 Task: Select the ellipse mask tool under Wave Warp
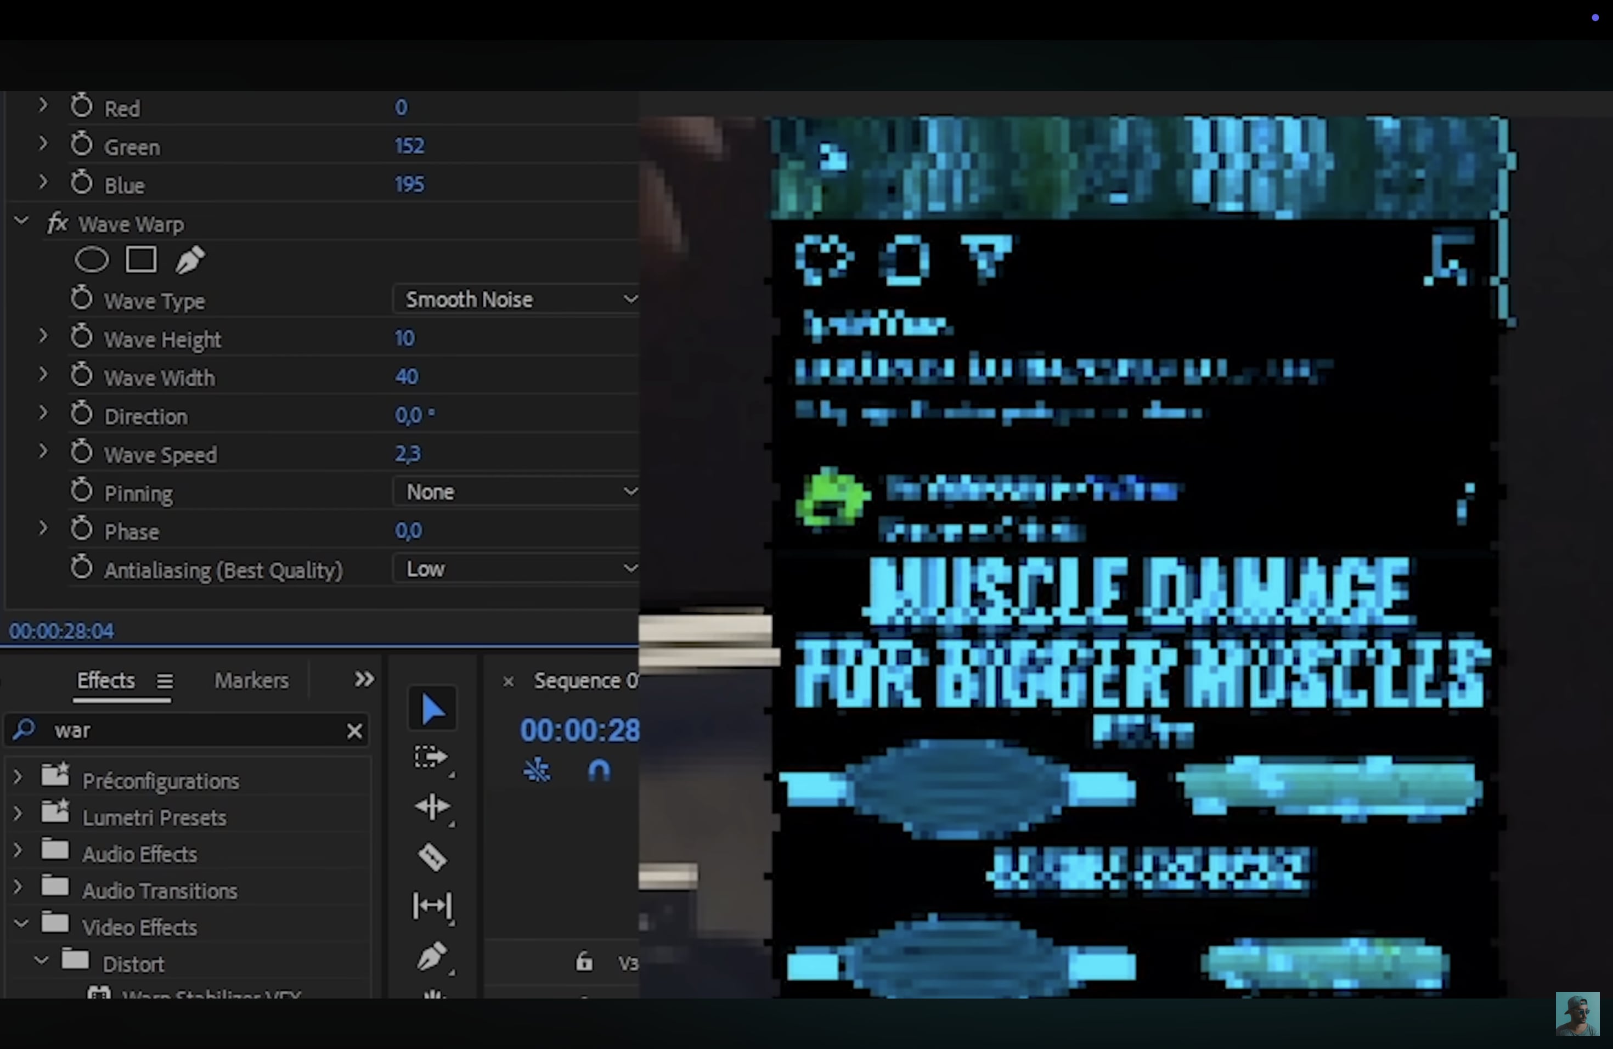point(91,260)
